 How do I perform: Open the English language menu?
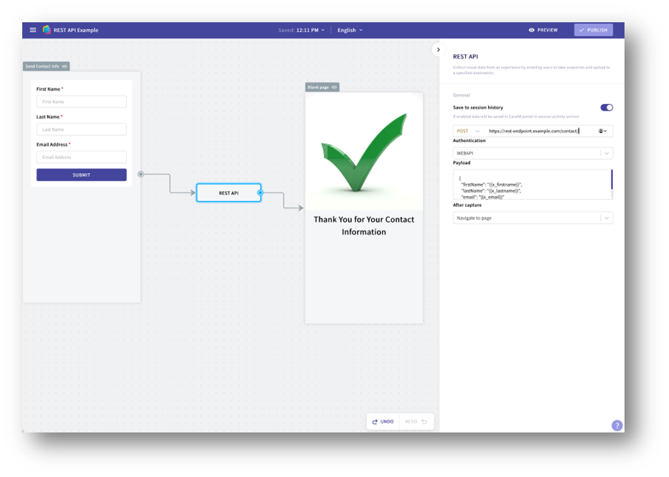(x=350, y=30)
